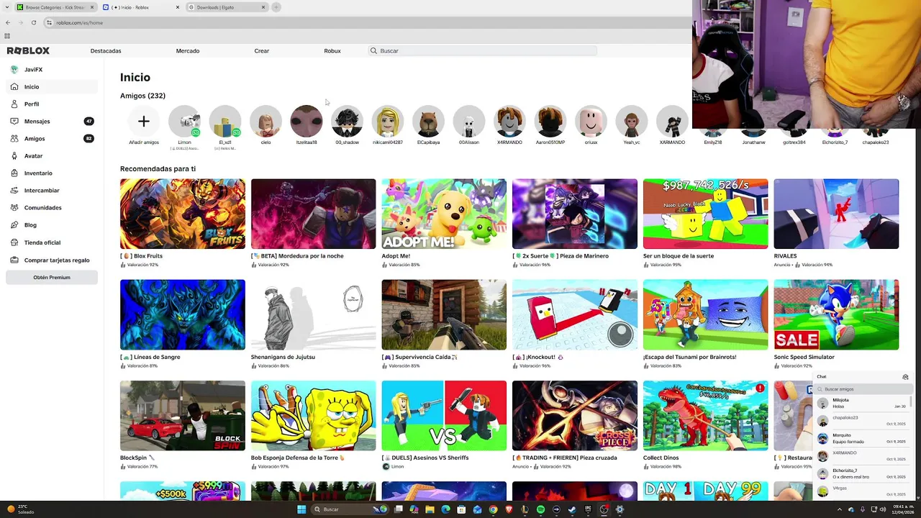Viewport: 921px width, 518px height.
Task: Open Blox Fruits game title
Action: tap(141, 256)
